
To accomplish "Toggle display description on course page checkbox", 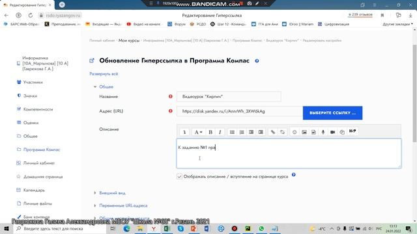I will pyautogui.click(x=180, y=176).
